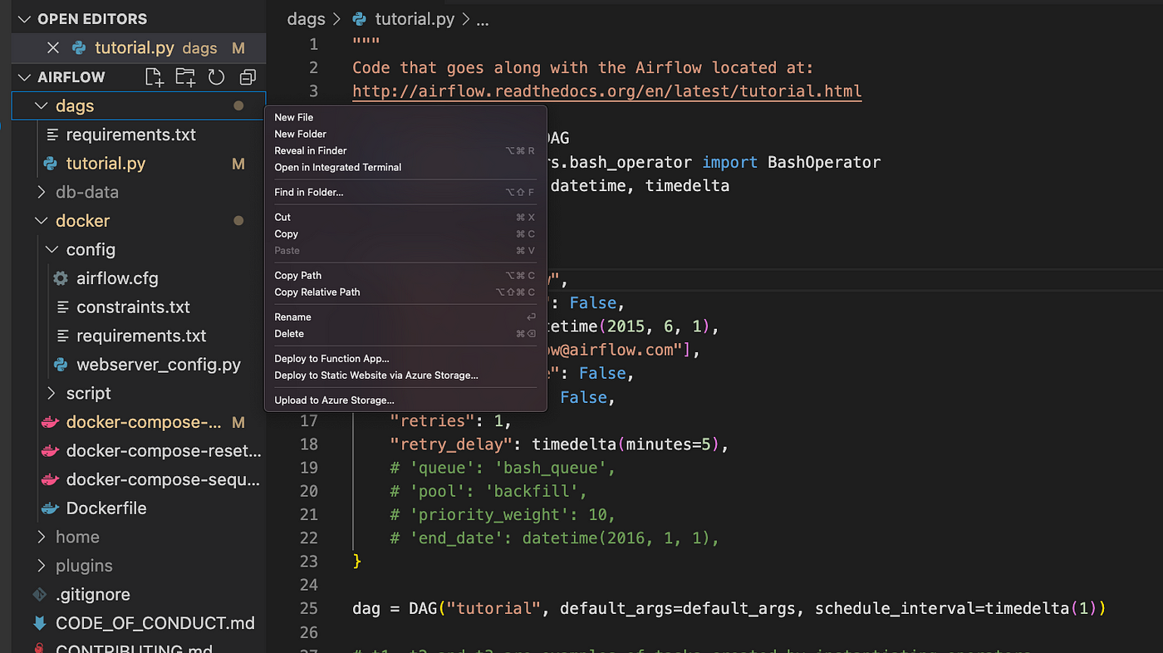Click the tutorial.py breadcrumb segment

(415, 19)
